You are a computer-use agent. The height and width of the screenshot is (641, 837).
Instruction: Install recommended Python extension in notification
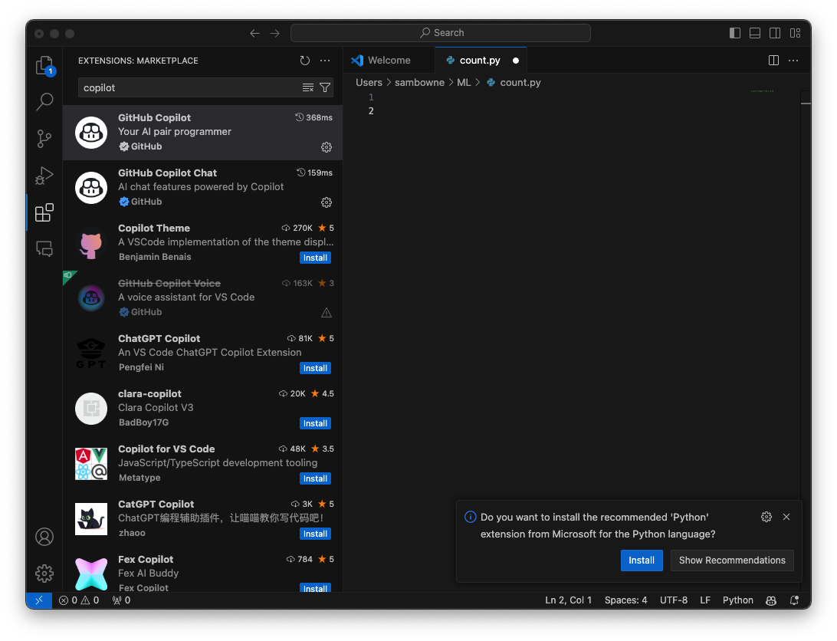(642, 560)
